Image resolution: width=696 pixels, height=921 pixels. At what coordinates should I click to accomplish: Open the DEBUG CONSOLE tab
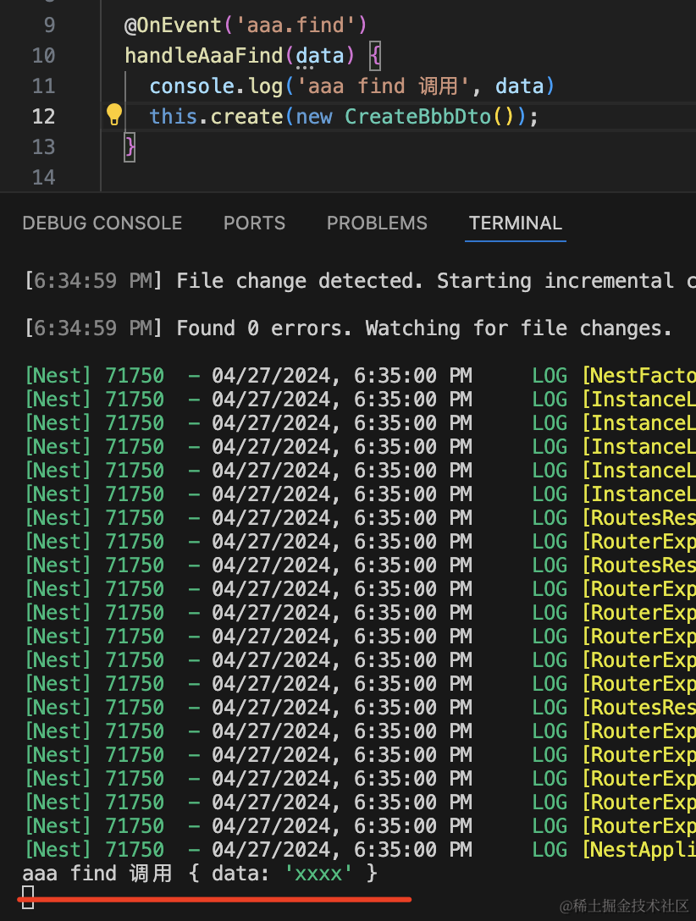[x=102, y=223]
